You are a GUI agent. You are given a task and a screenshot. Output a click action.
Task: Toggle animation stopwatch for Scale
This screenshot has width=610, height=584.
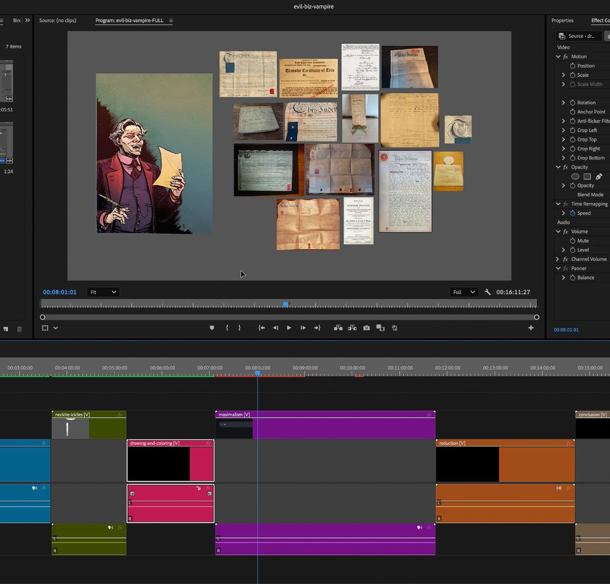[573, 75]
